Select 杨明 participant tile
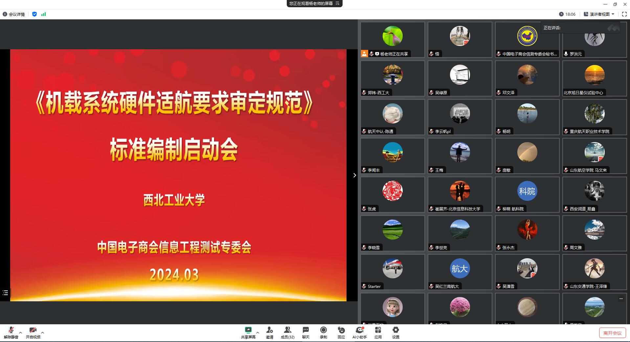The height and width of the screenshot is (342, 630). pyautogui.click(x=527, y=117)
